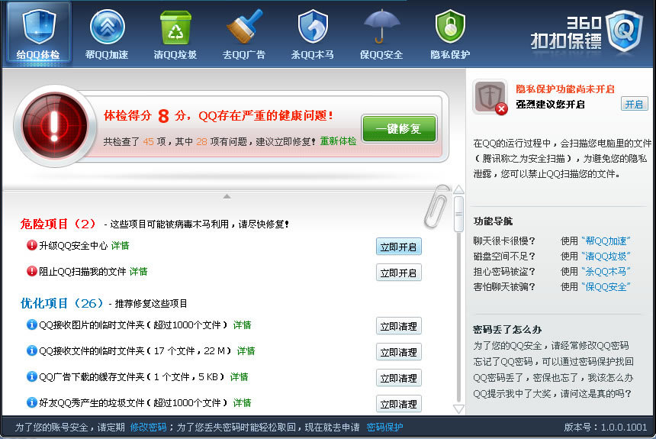Select the 去QQ广告 brush icon

pyautogui.click(x=244, y=27)
